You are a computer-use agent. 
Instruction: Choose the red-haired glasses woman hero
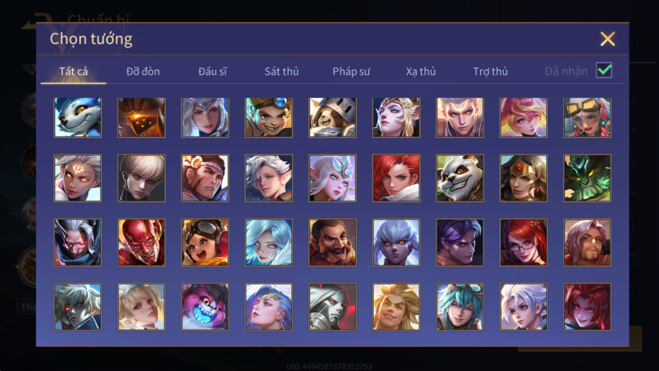pyautogui.click(x=524, y=243)
